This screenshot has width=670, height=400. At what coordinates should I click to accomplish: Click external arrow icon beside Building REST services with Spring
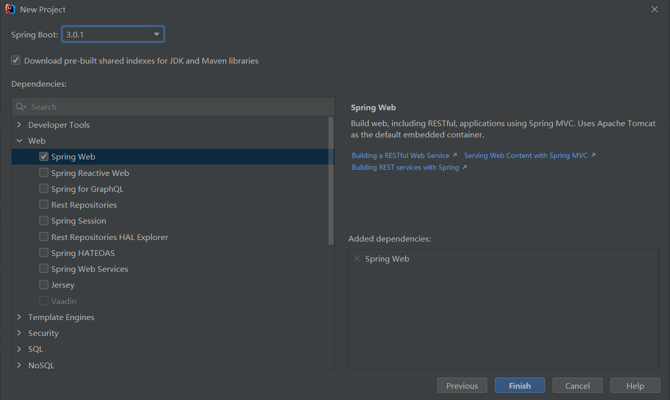coord(464,167)
